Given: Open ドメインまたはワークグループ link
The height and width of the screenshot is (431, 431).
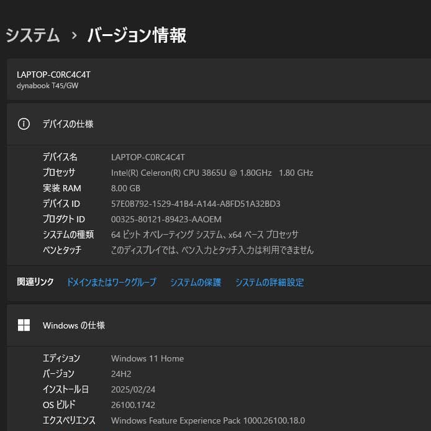Looking at the screenshot, I should [112, 283].
